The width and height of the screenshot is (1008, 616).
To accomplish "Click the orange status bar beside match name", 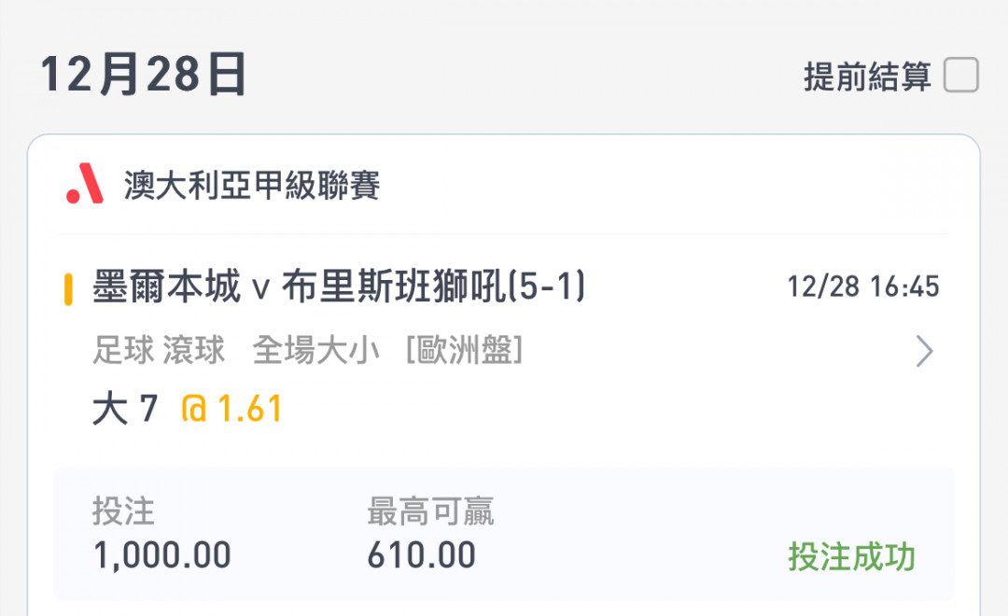I will tap(68, 289).
